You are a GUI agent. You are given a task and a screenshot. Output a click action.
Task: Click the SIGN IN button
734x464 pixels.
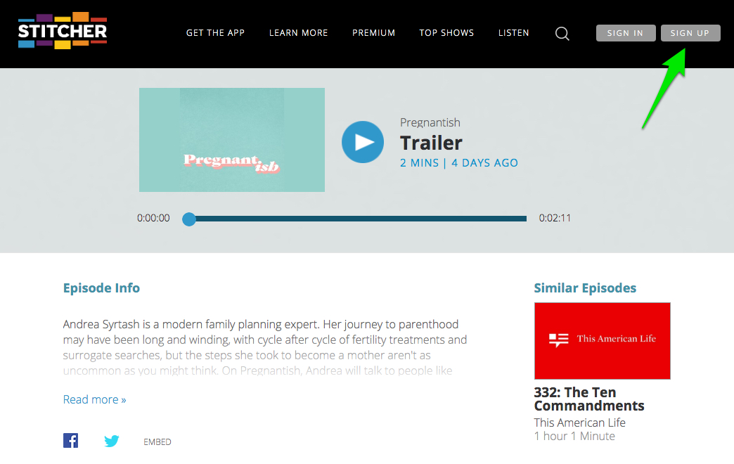click(x=626, y=33)
